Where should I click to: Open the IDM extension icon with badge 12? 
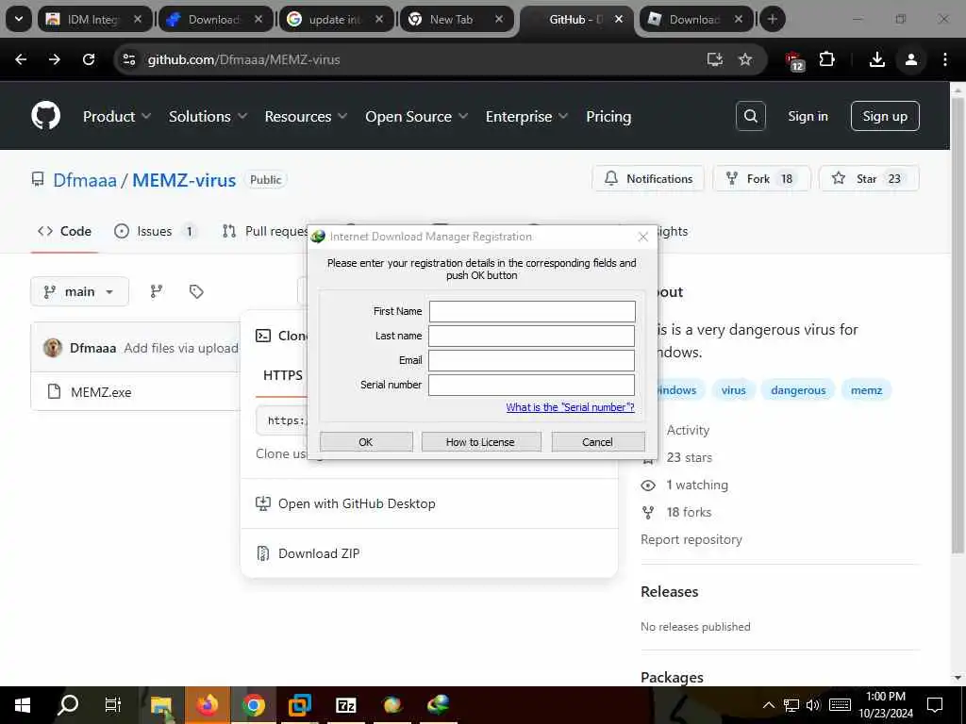point(794,61)
